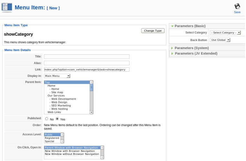
Task: Click Access Level list scroll-up arrow
Action: click(62, 134)
